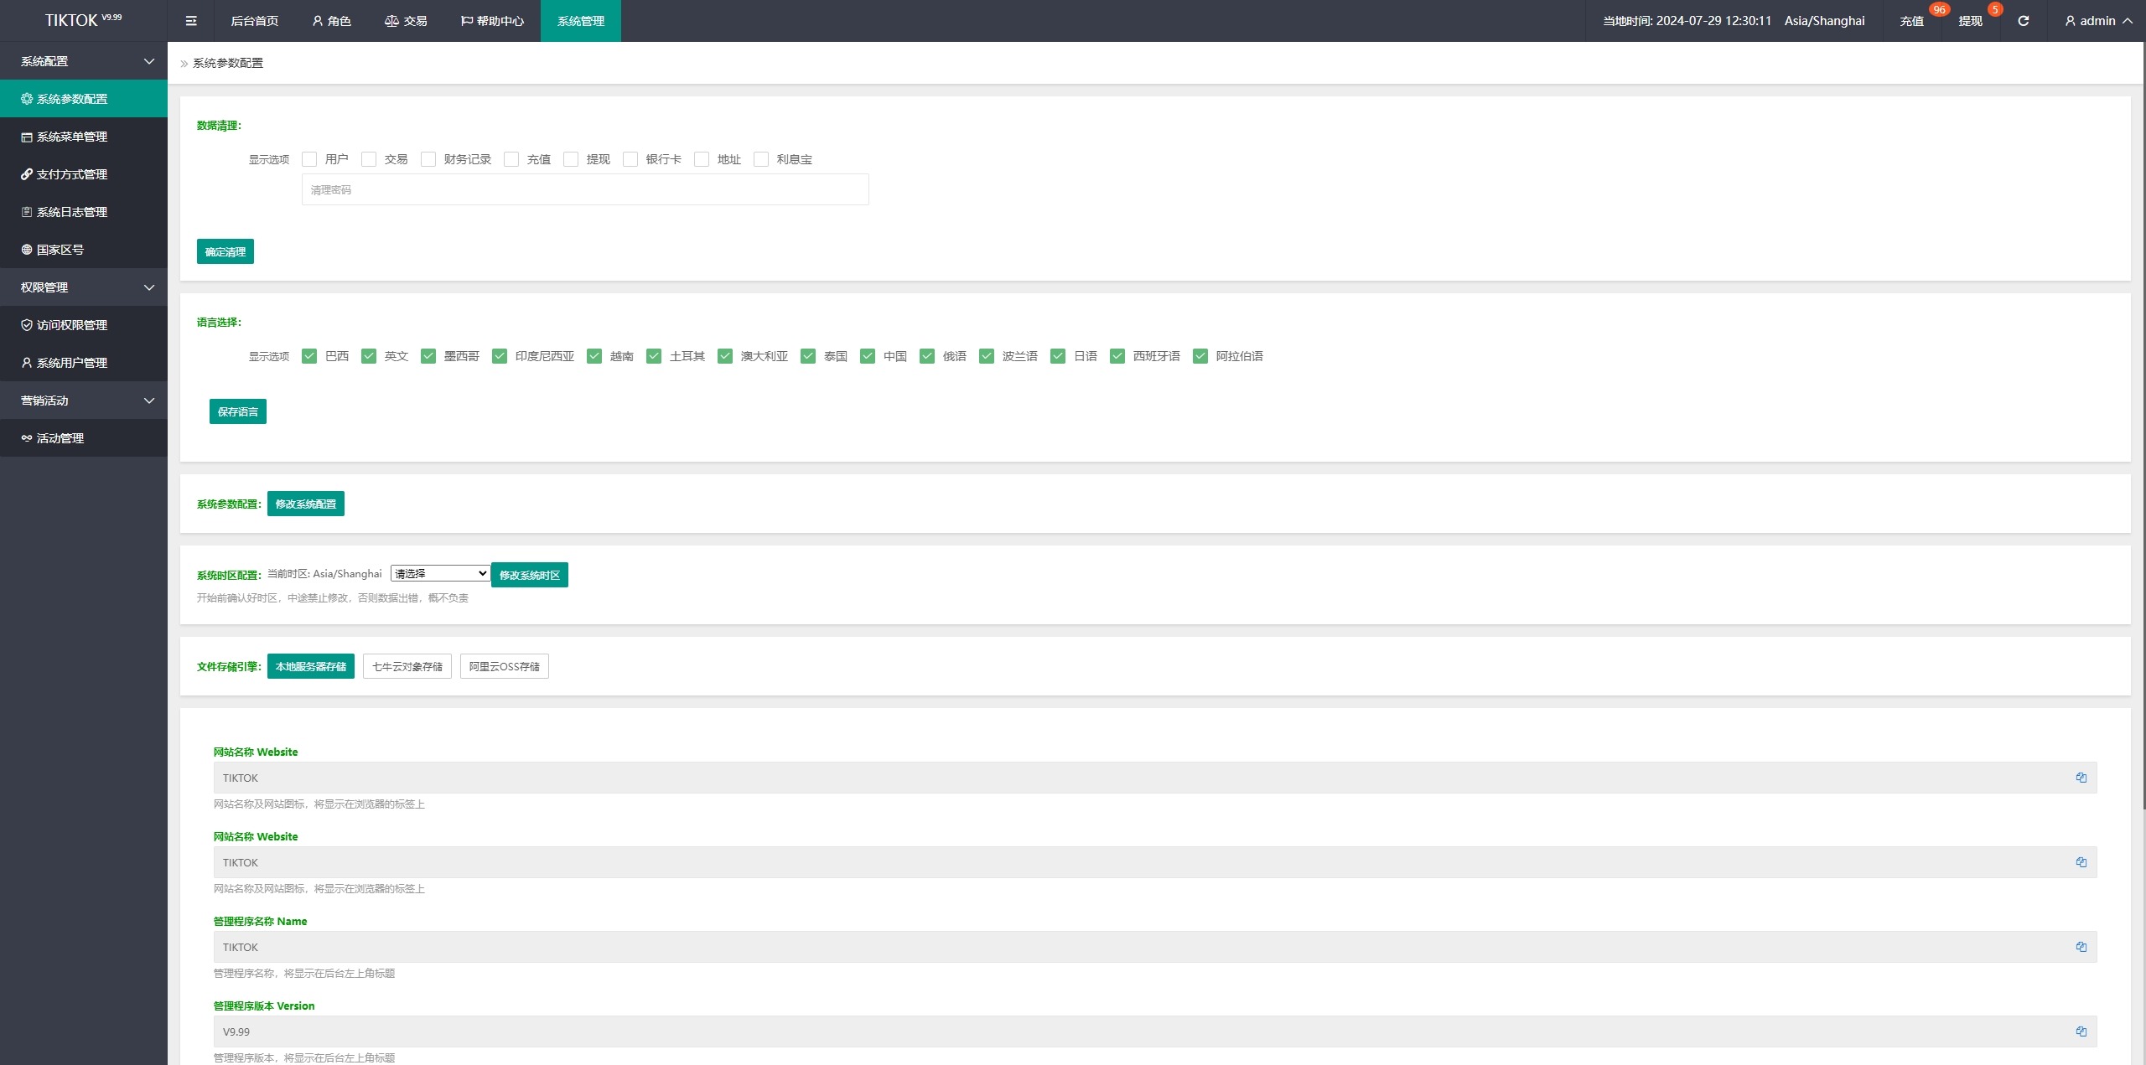2146x1065 pixels.
Task: Copy the first 网站名称 Website field value
Action: (2081, 778)
